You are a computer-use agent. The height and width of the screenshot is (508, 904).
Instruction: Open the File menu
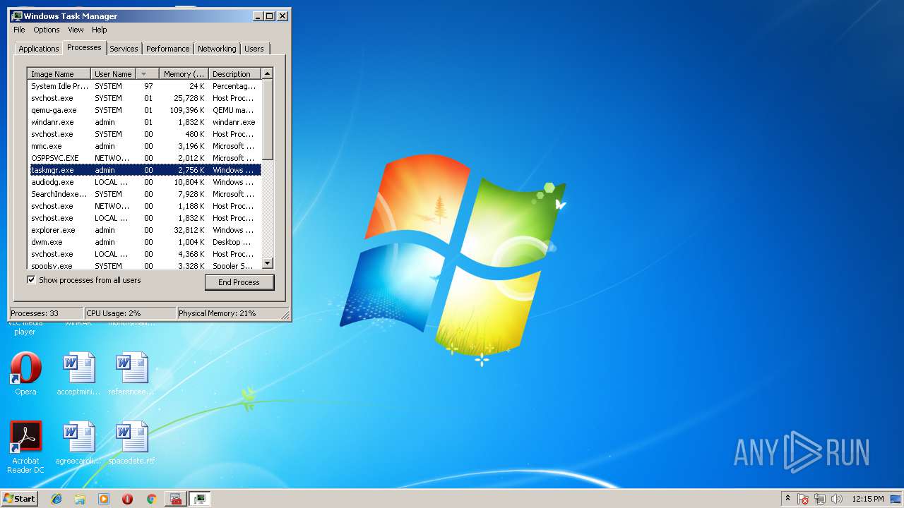click(x=19, y=30)
